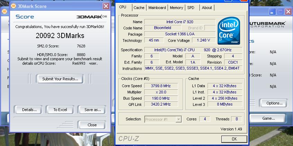Click the Bus Speed value 190.0 MHz
The image size is (293, 146).
click(161, 98)
